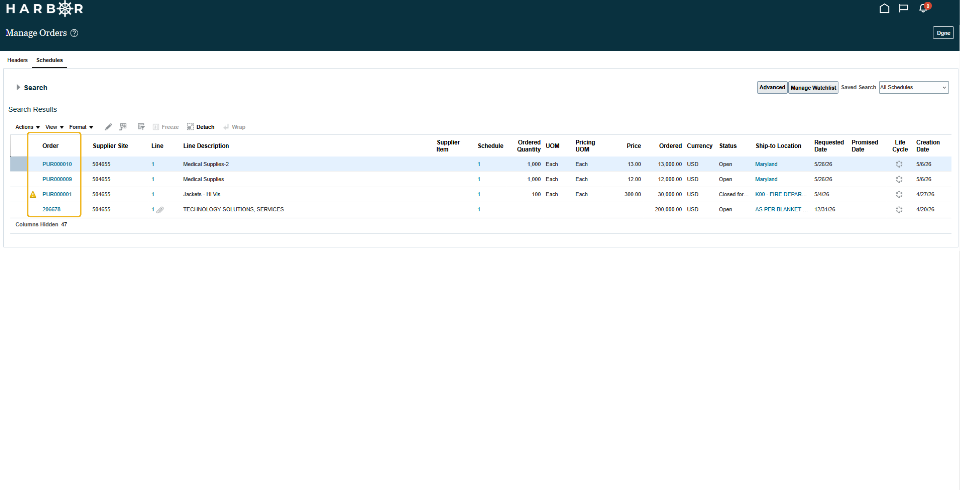Click line number 1 link for Jackets - Hi Vis
Image resolution: width=960 pixels, height=490 pixels.
(x=153, y=195)
